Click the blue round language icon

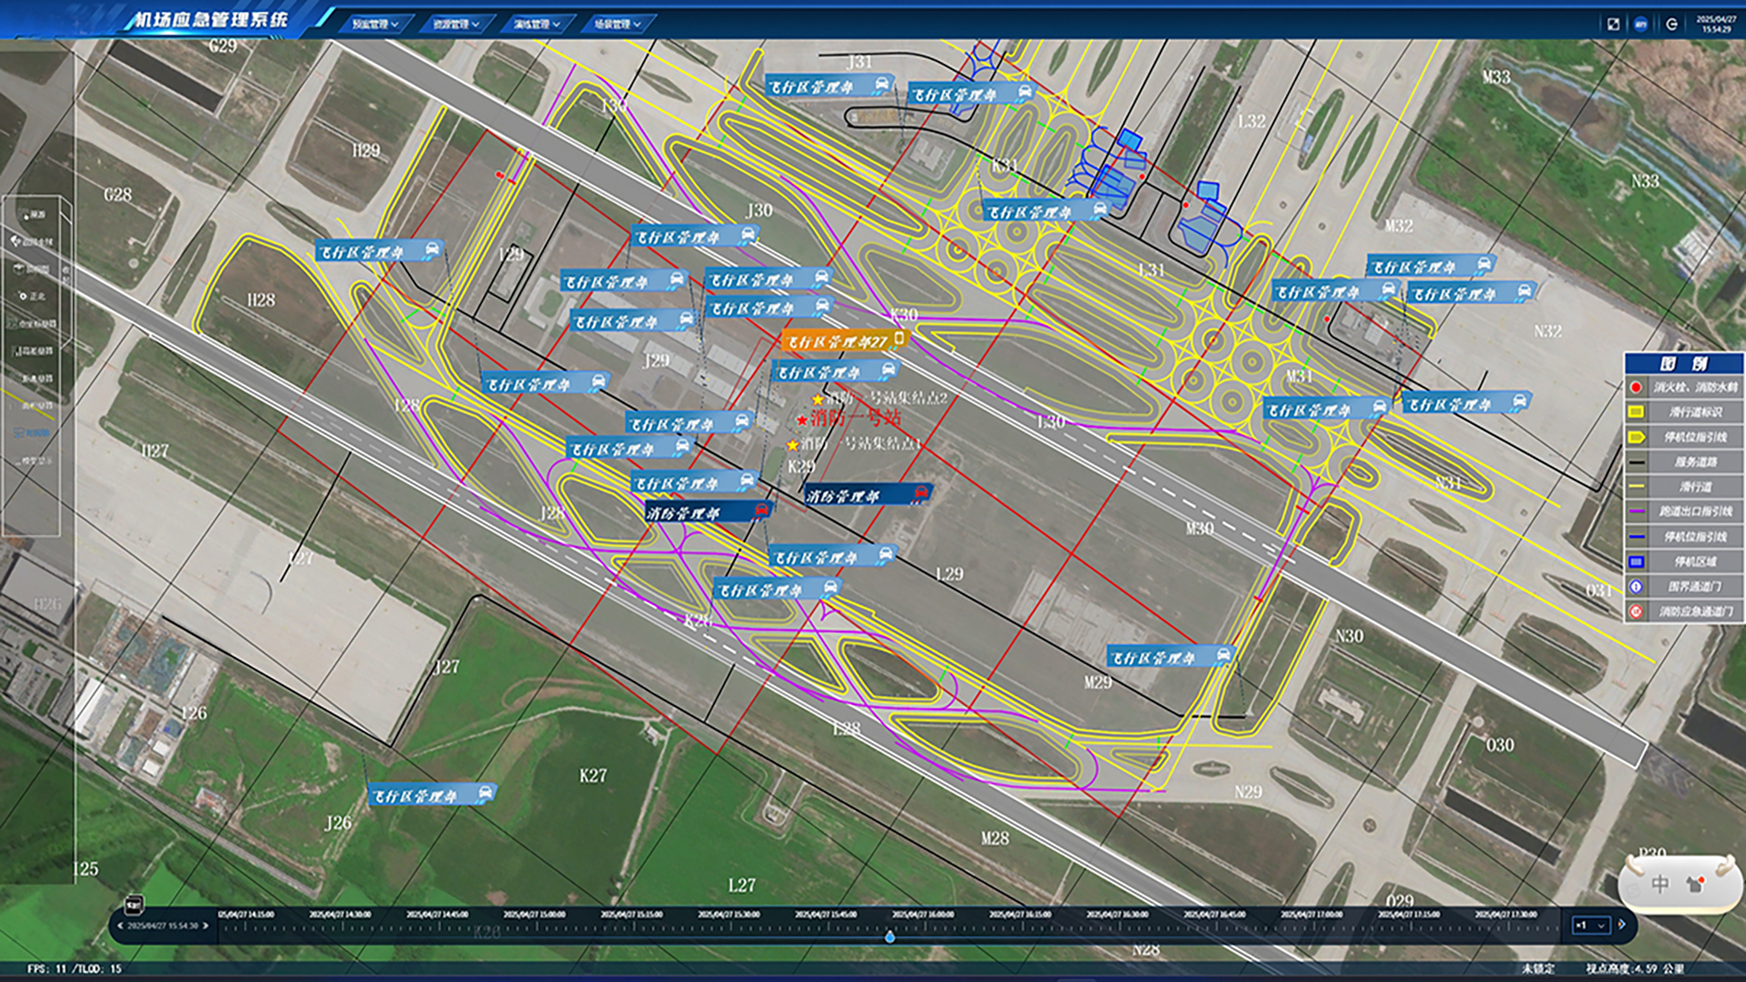point(1642,24)
